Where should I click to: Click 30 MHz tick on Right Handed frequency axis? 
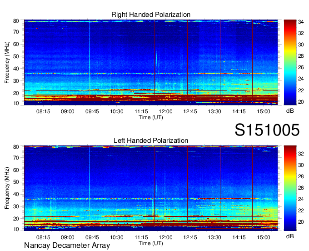pos(16,81)
